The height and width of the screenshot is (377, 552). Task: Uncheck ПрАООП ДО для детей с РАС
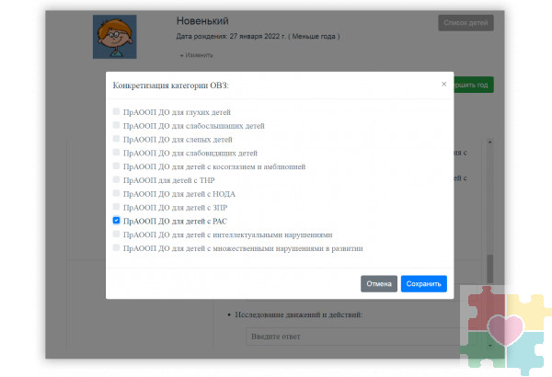click(116, 221)
